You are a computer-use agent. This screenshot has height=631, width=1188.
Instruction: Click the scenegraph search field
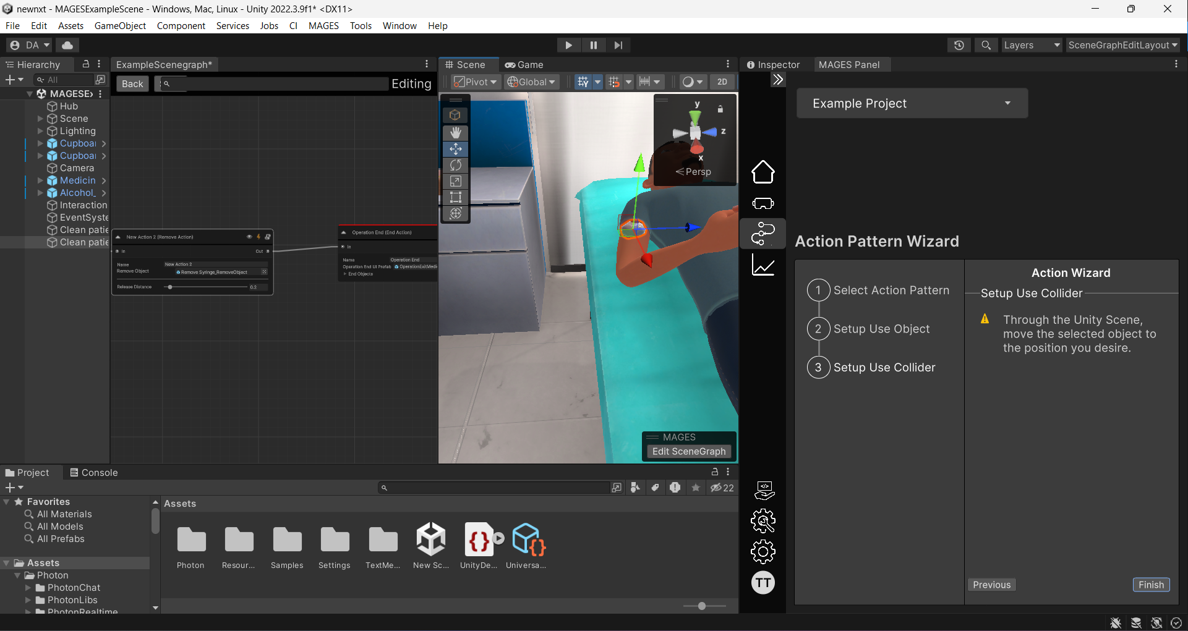pos(275,83)
